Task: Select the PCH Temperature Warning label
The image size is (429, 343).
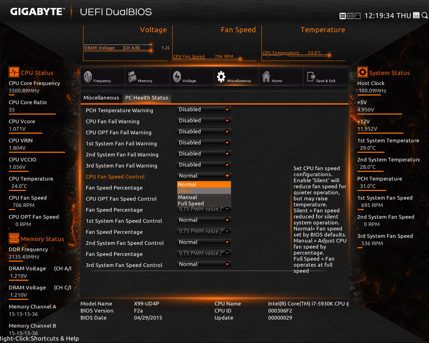Action: [119, 111]
